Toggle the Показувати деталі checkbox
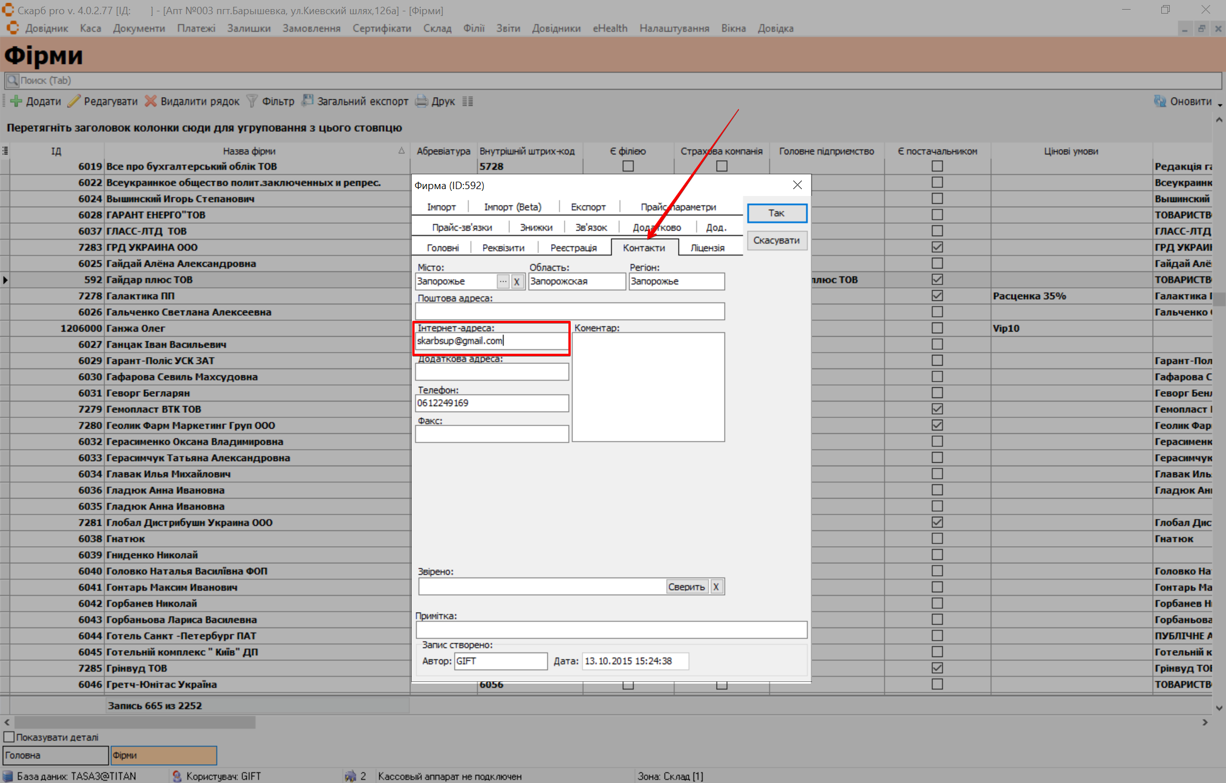The image size is (1226, 783). (9, 737)
